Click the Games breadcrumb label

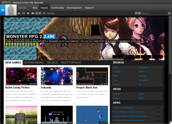[51, 13]
